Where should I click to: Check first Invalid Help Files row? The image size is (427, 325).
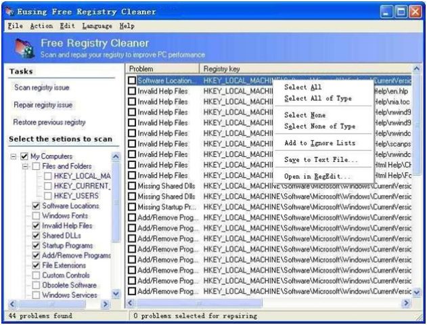(x=132, y=91)
